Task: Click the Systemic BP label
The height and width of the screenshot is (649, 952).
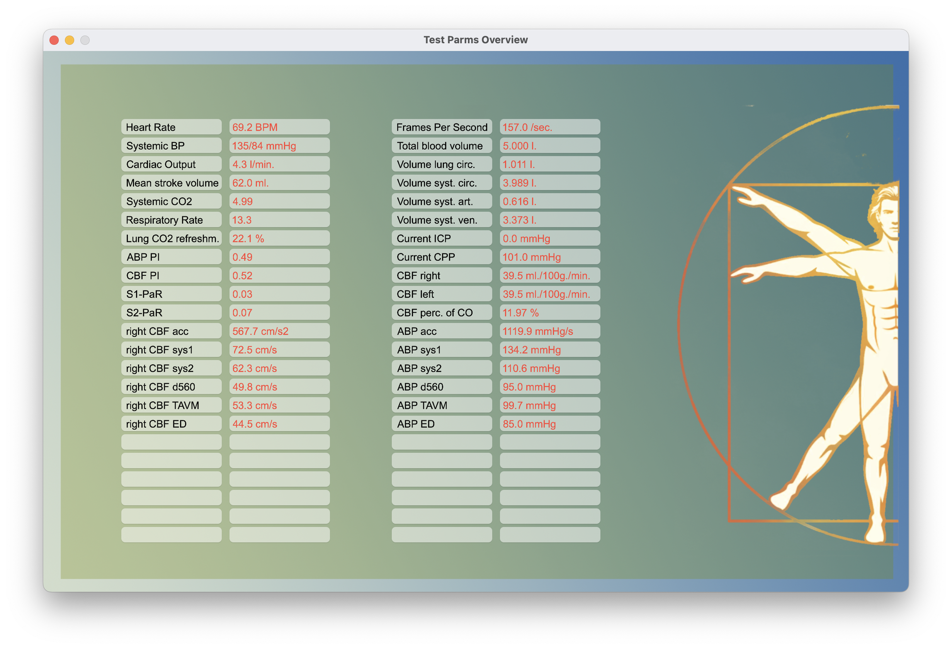Action: point(171,146)
